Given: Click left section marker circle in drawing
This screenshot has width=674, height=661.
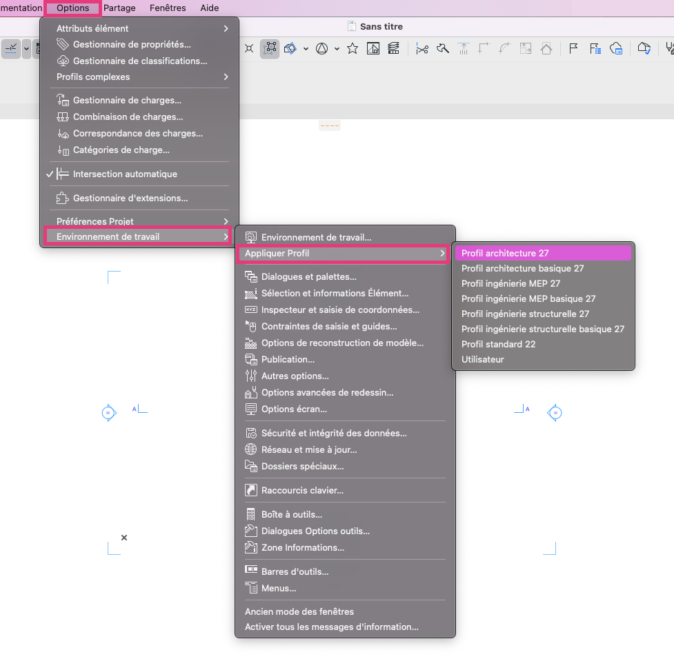Looking at the screenshot, I should point(109,413).
